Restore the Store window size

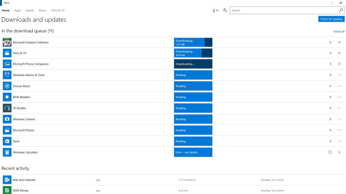(x=341, y=3)
